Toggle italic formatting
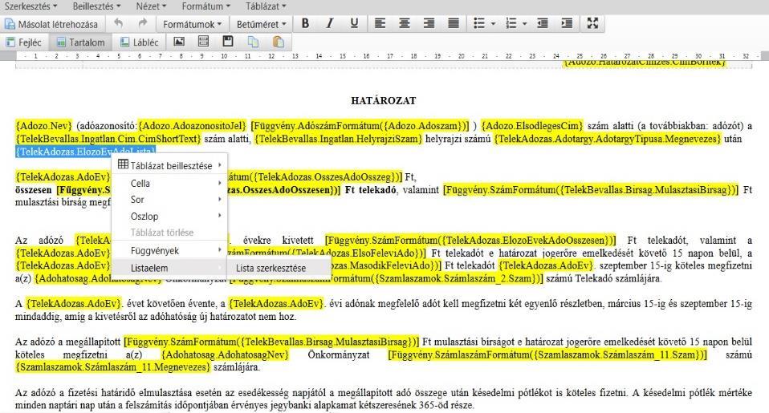 pyautogui.click(x=330, y=23)
